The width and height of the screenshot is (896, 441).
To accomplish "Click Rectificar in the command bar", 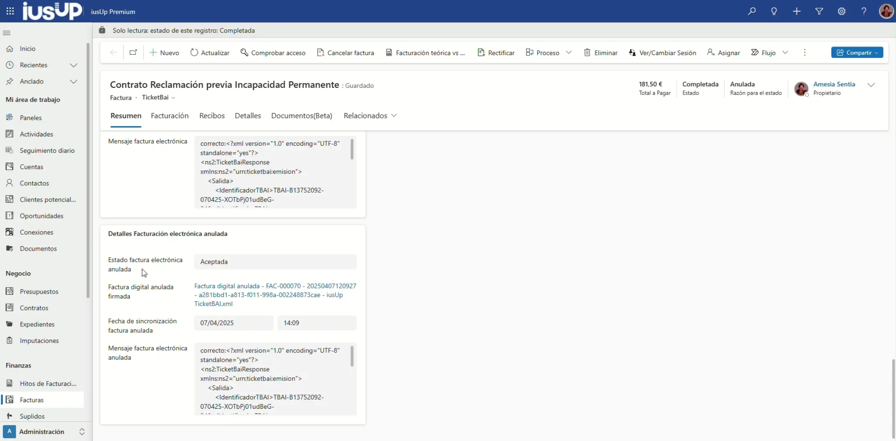I will pyautogui.click(x=496, y=53).
